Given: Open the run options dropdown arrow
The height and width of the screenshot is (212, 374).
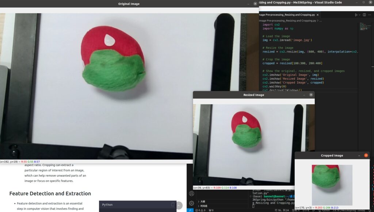Looking at the screenshot, I should pos(360,15).
